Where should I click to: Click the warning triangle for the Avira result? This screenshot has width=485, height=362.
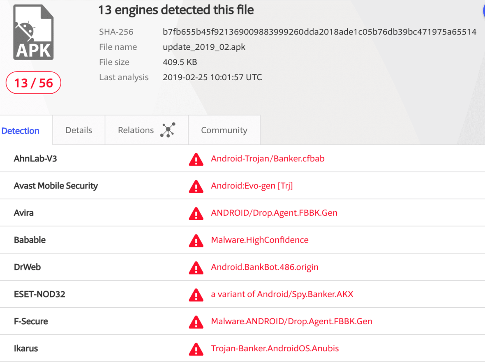(x=196, y=214)
